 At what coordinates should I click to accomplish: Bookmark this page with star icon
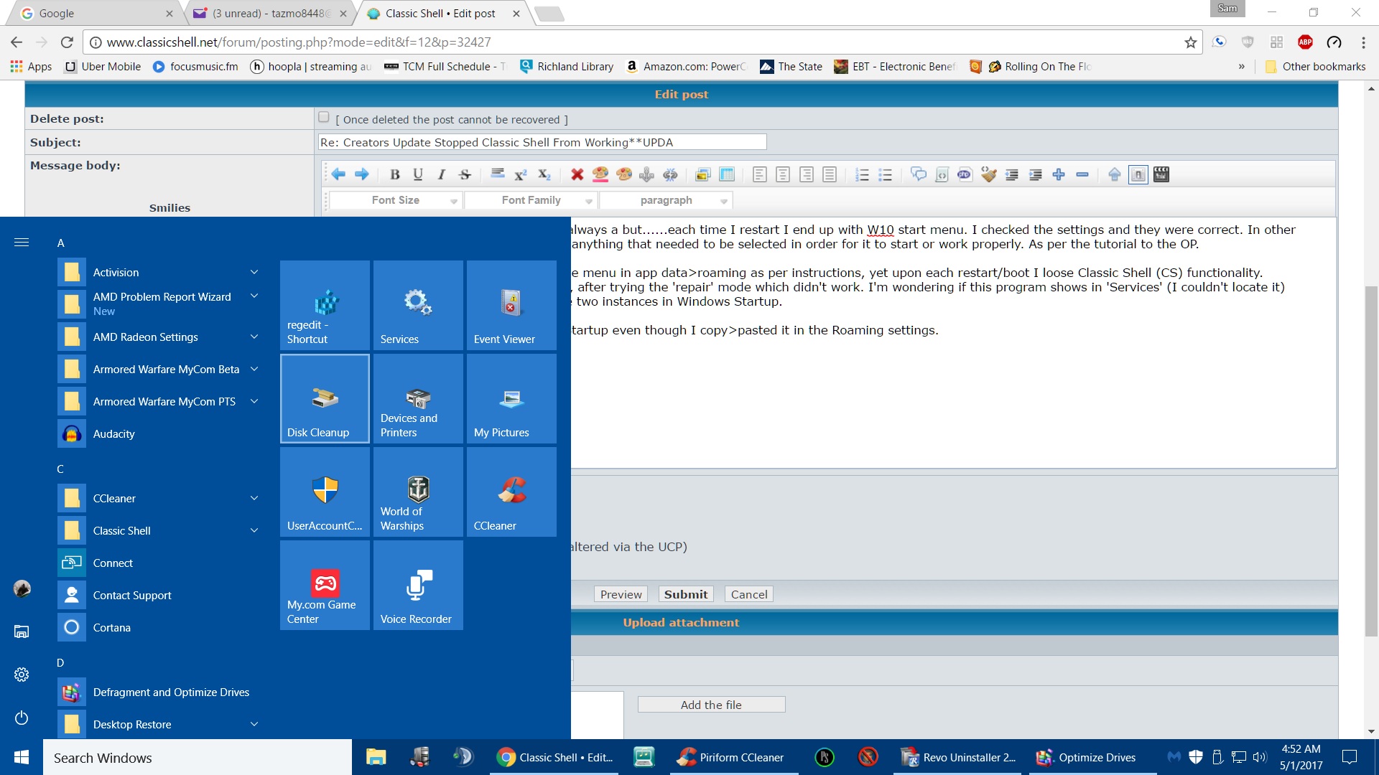tap(1190, 42)
